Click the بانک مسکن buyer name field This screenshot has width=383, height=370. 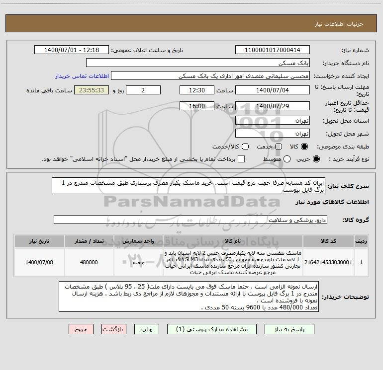[x=198, y=63]
